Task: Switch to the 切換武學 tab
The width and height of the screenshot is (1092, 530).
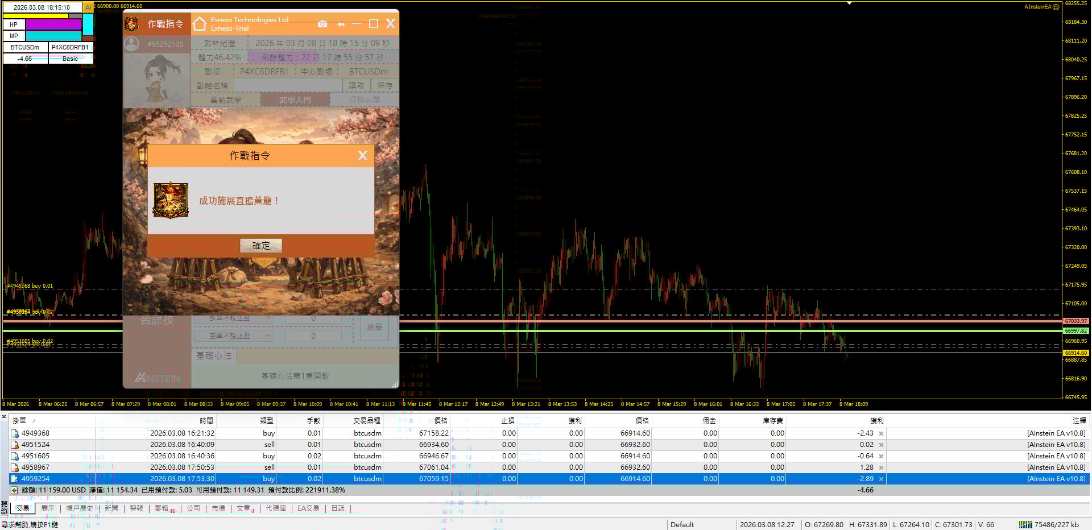Action: [365, 100]
